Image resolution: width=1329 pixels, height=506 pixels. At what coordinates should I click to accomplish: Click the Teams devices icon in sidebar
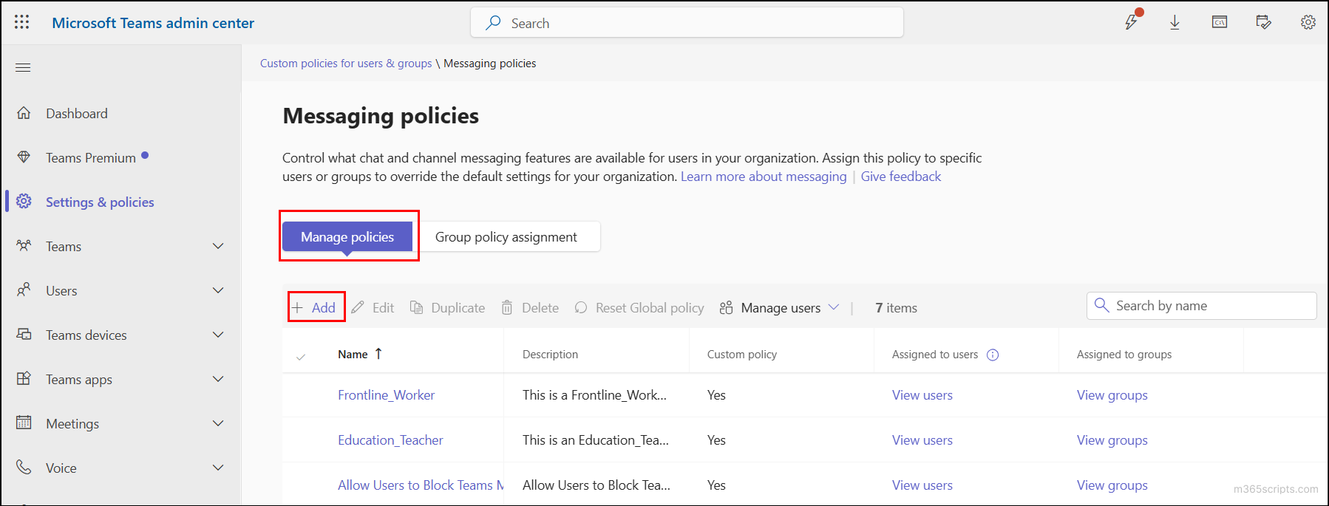24,335
